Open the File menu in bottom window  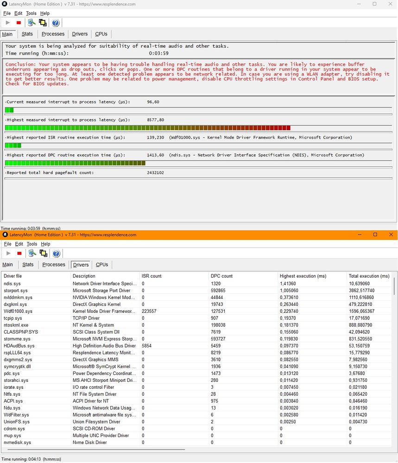tap(7, 244)
